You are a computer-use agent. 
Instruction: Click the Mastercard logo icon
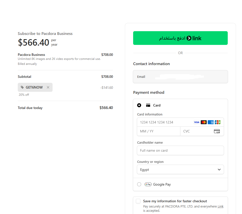click(204, 122)
